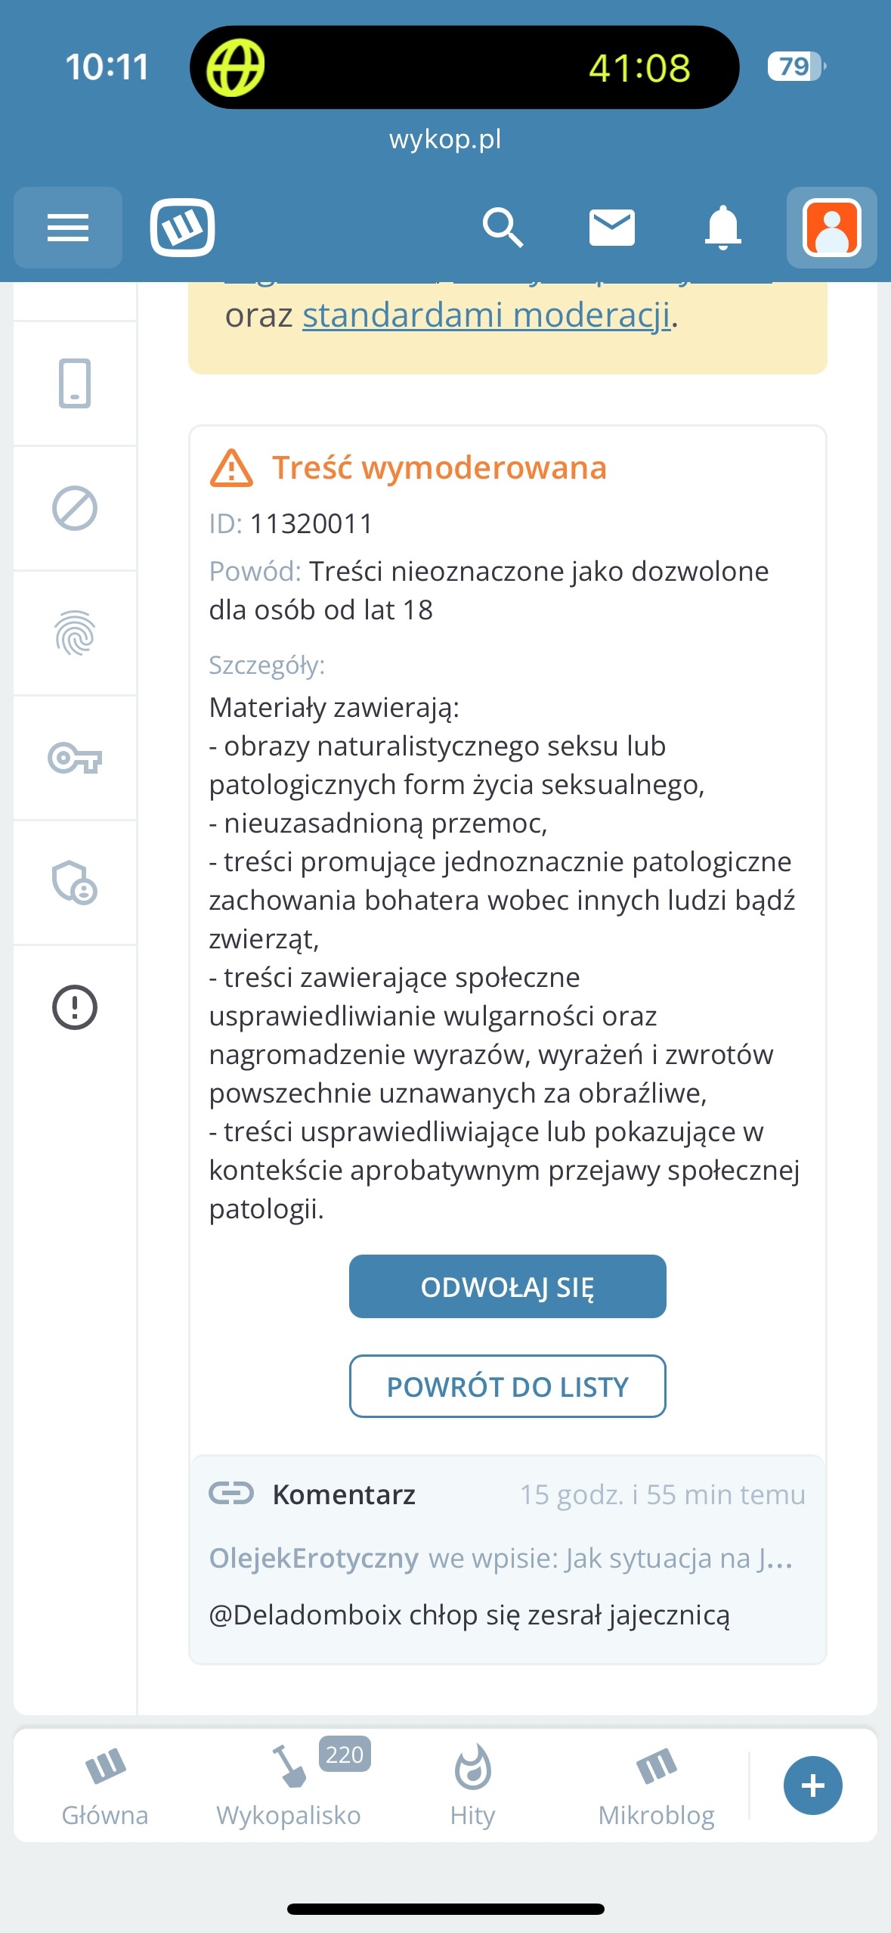Tap the Wykop logo icon
Viewport: 891px width, 1933px height.
[x=182, y=228]
